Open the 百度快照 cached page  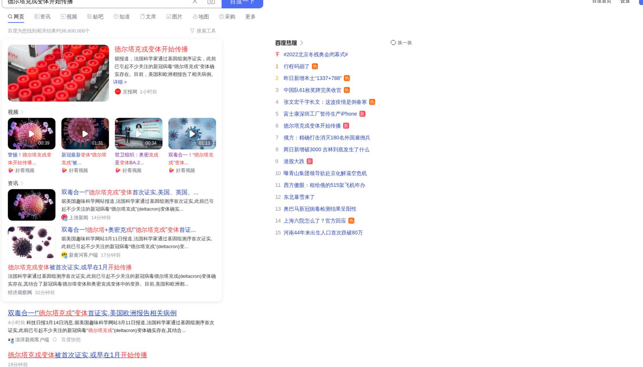[x=71, y=340]
